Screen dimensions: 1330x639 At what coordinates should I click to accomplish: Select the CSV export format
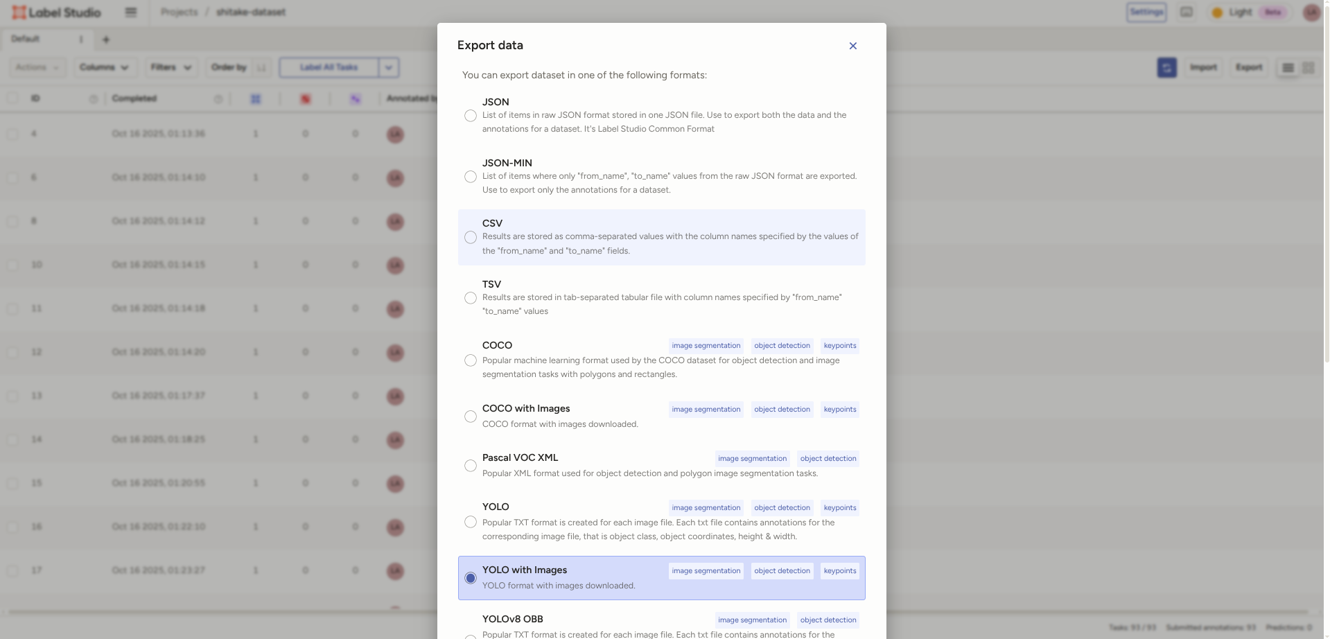(x=471, y=238)
